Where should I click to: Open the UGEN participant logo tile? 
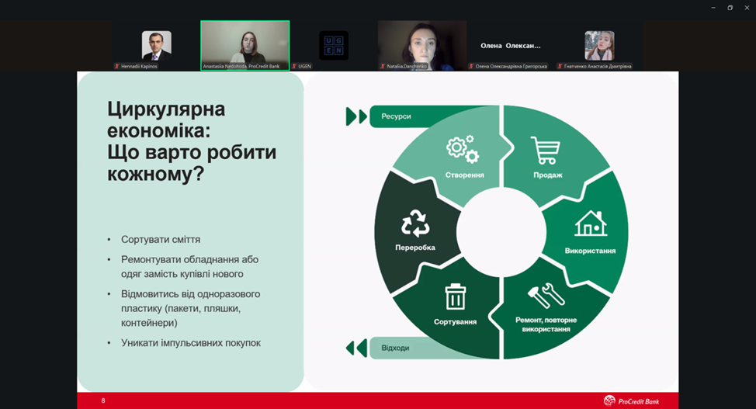[334, 45]
